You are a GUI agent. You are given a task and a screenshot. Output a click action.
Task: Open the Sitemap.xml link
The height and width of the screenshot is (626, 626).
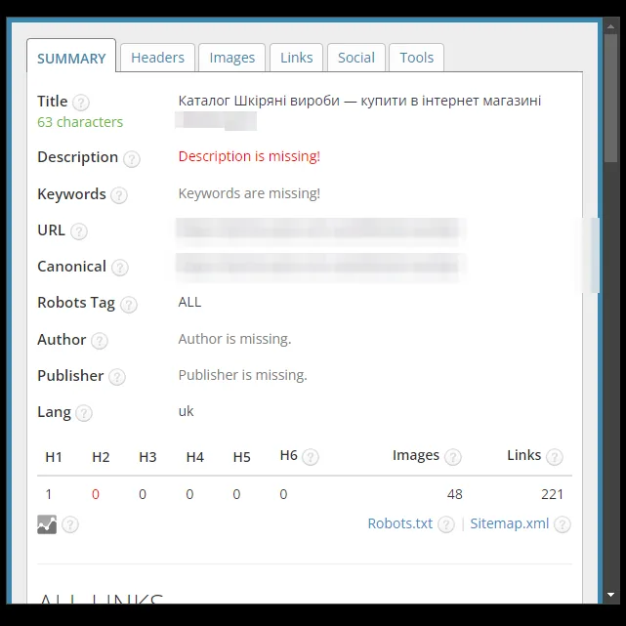coord(510,523)
